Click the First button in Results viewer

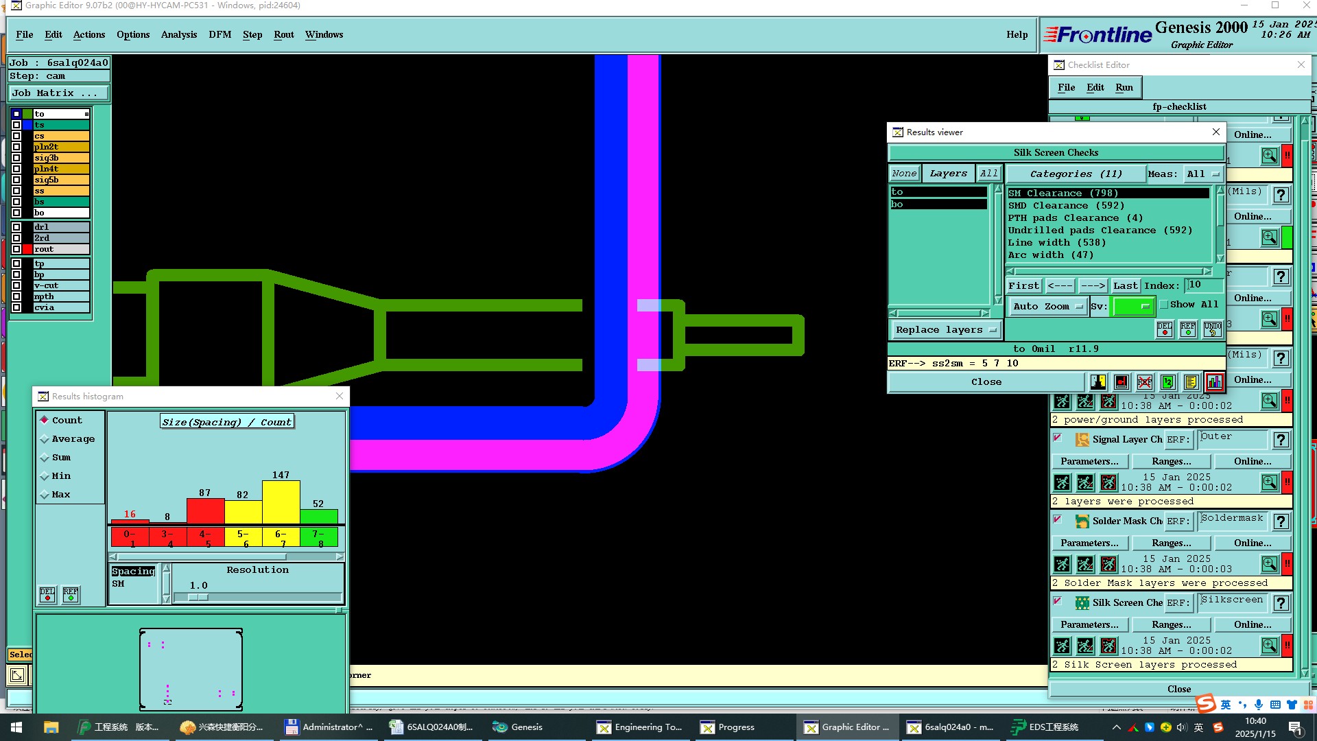pyautogui.click(x=1023, y=286)
